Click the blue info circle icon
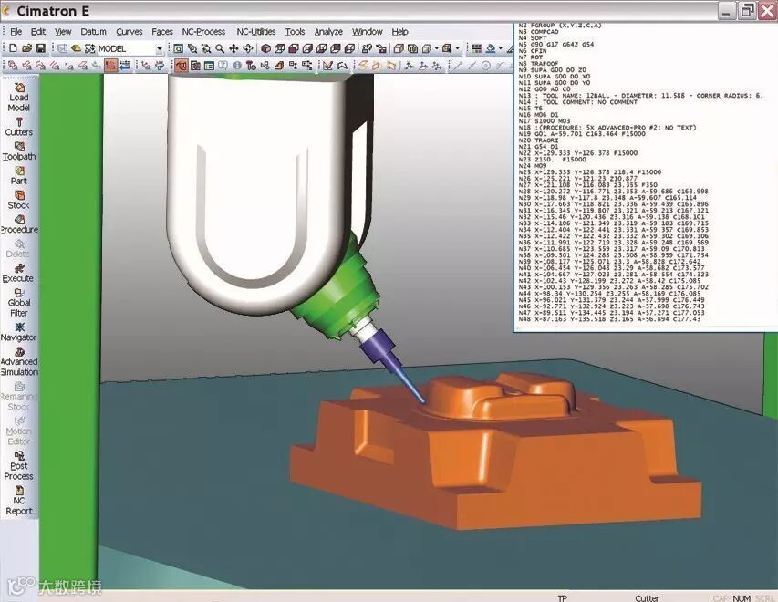Image resolution: width=778 pixels, height=602 pixels. point(237,65)
